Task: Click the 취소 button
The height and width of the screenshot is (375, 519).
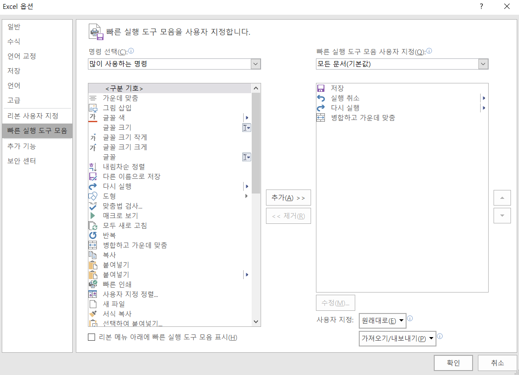Action: click(498, 363)
